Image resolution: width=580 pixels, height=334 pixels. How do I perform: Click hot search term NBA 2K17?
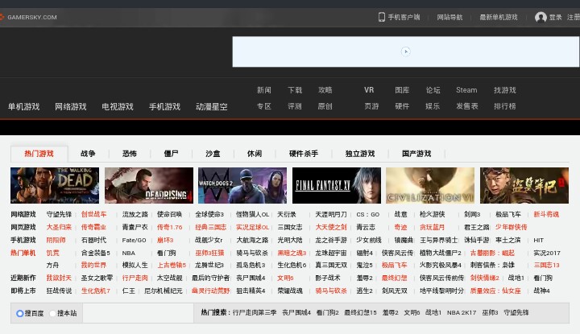point(462,312)
